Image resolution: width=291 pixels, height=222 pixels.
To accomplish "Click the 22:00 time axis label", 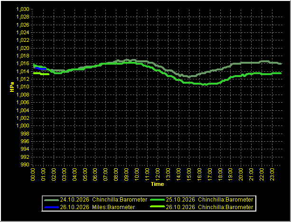I will point(262,174).
